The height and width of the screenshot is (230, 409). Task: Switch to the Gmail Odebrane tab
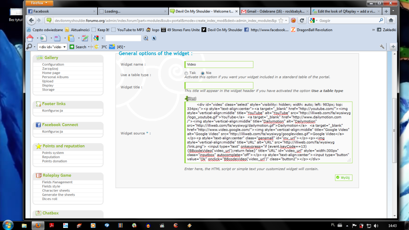pyautogui.click(x=275, y=11)
